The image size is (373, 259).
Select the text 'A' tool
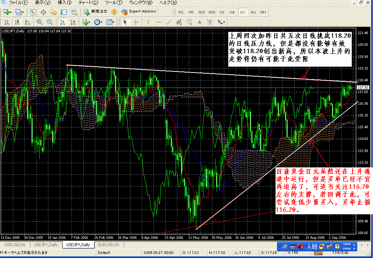click(x=199, y=22)
